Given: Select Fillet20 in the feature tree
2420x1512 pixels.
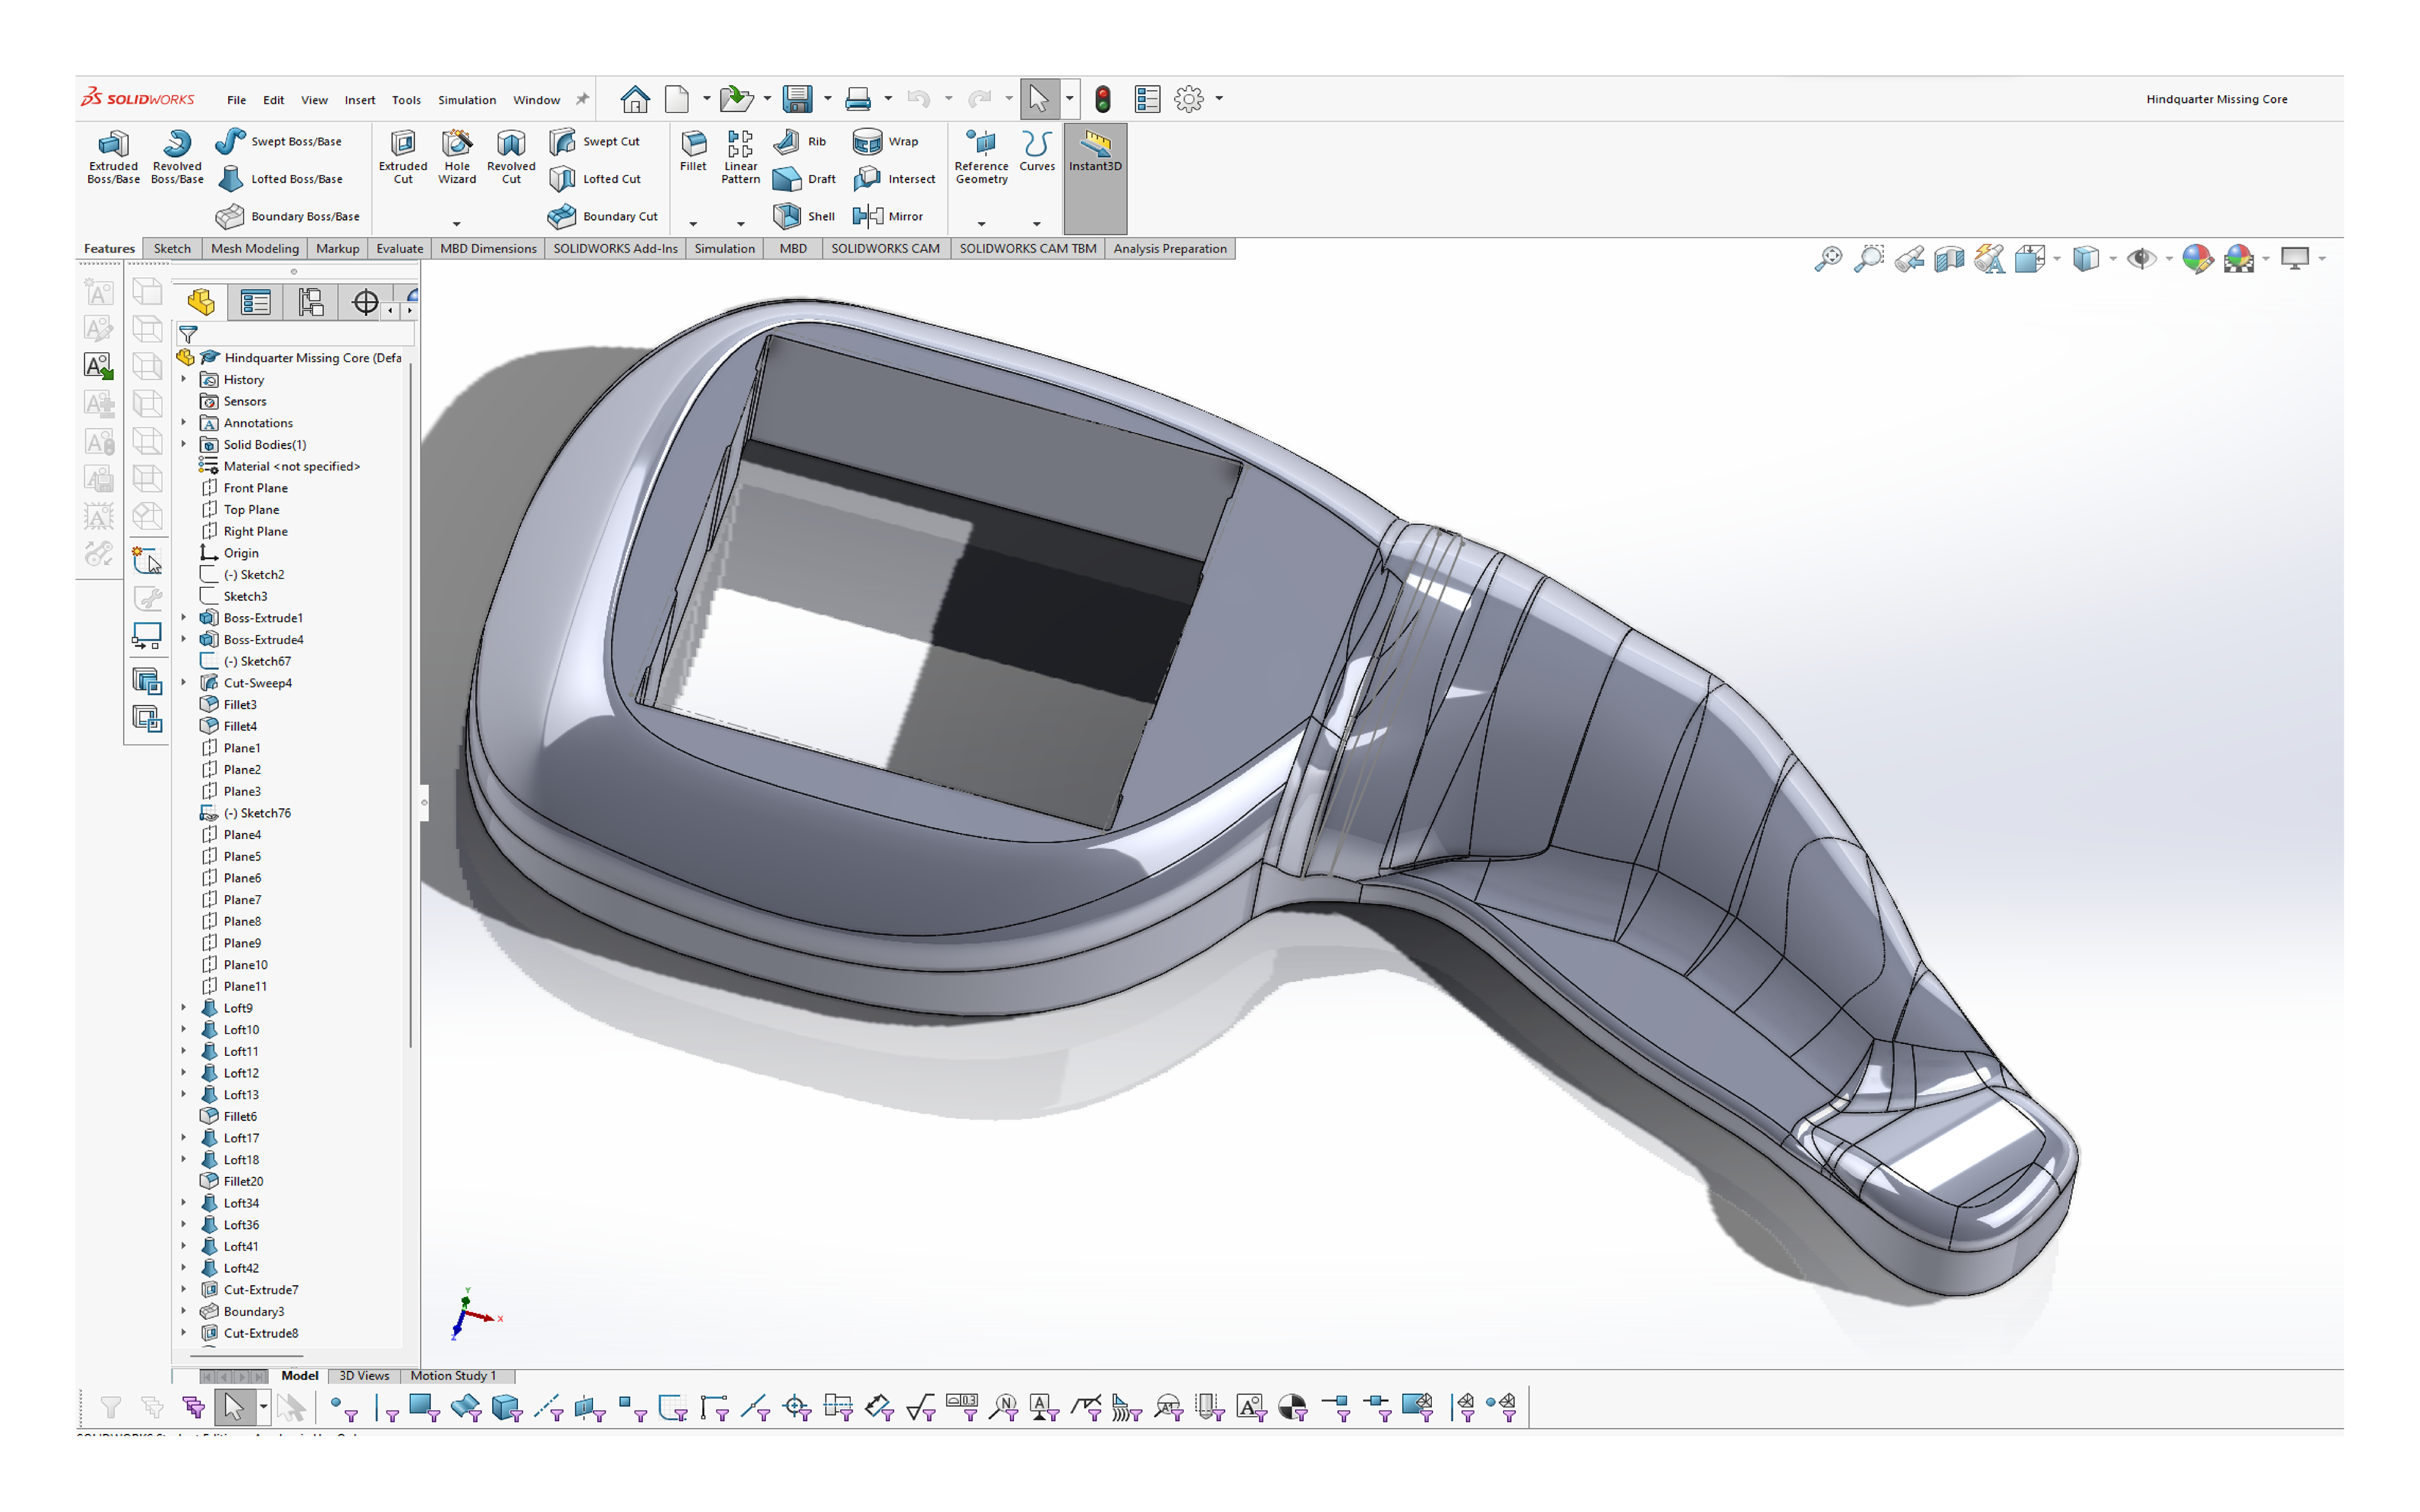Looking at the screenshot, I should point(243,1181).
